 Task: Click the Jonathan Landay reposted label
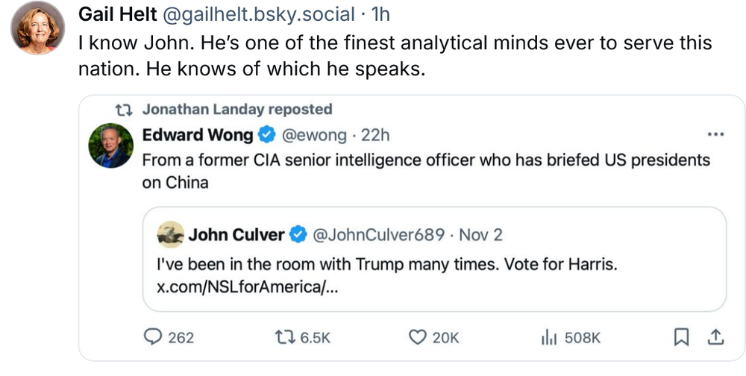coord(237,110)
